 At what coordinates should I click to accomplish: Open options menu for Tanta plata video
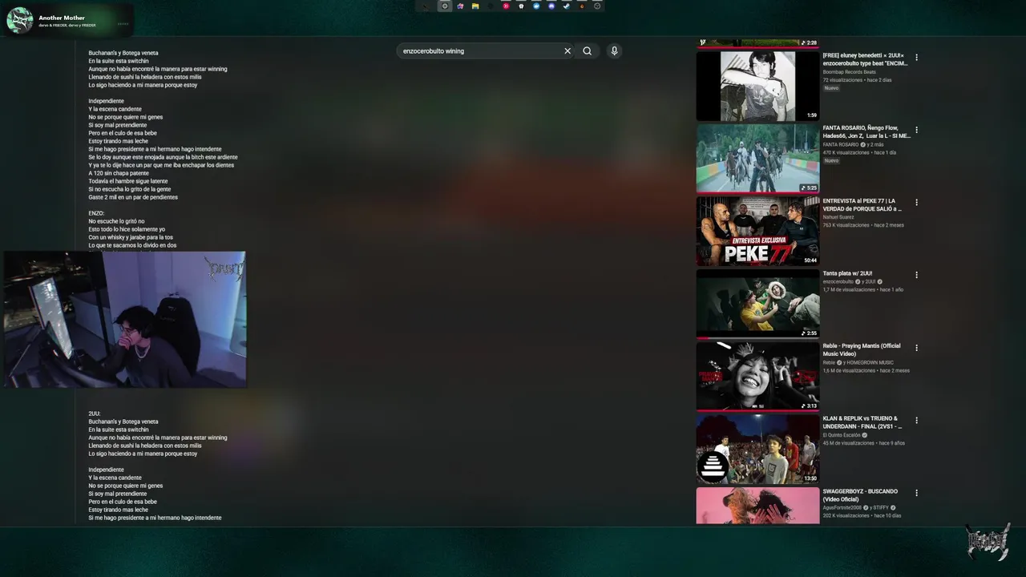coord(916,275)
